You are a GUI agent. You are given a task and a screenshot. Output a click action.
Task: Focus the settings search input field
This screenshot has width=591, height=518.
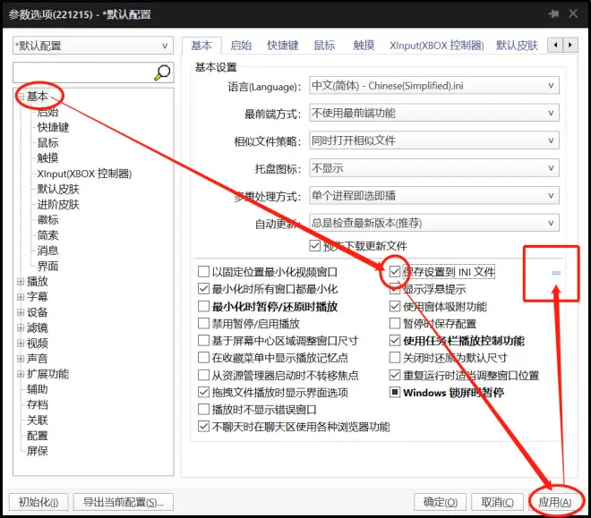(x=83, y=72)
